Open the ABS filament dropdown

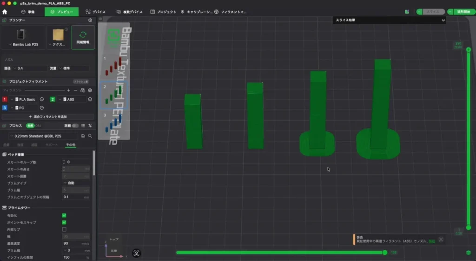72,100
